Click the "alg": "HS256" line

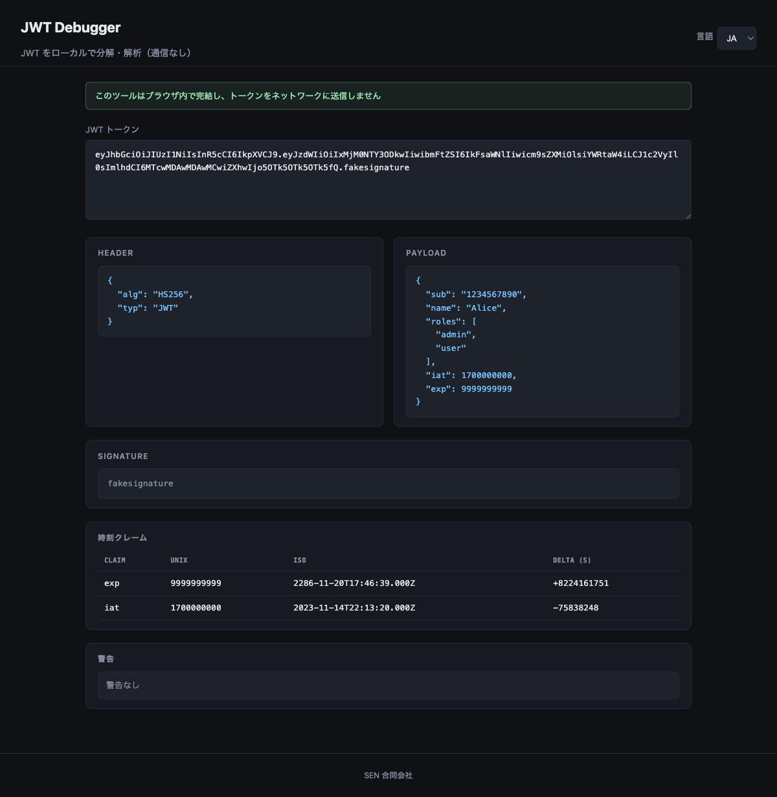point(155,295)
